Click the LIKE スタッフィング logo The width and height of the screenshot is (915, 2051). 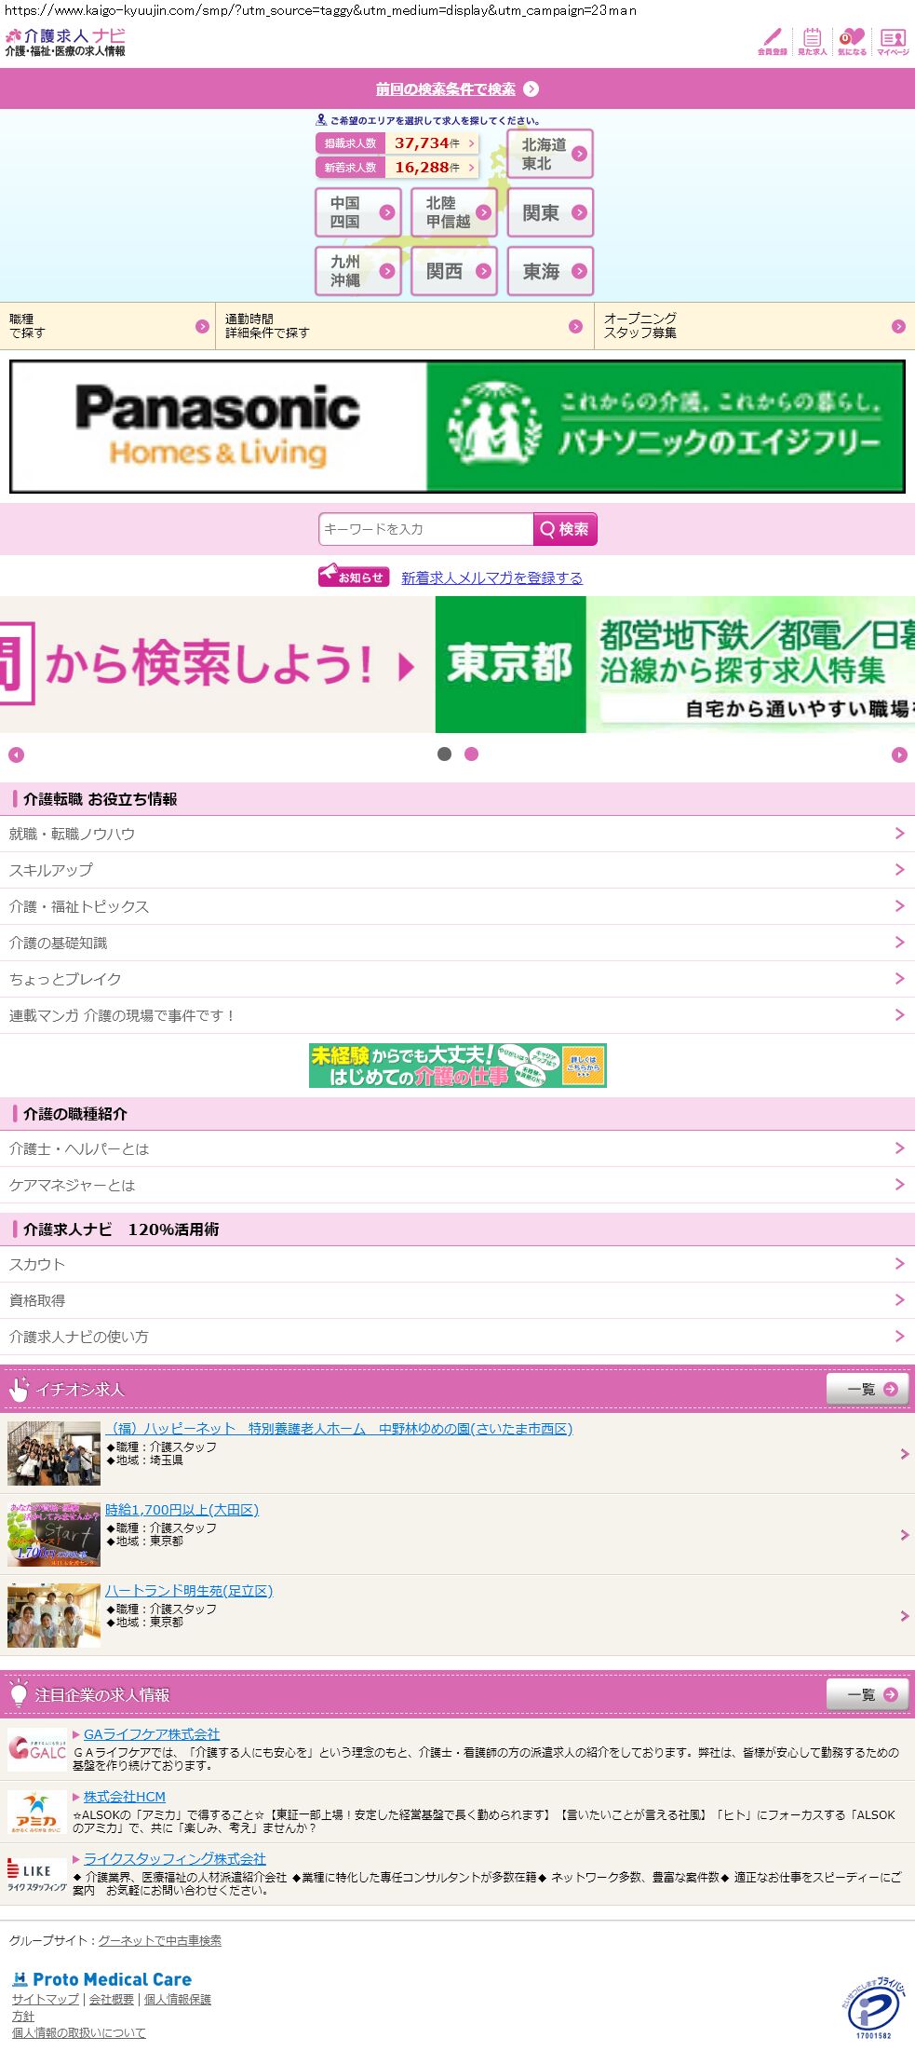tap(36, 1874)
